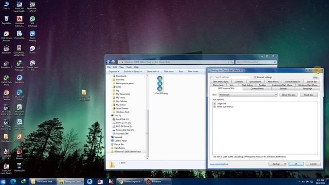This screenshot has height=185, width=329.
Task: Select Control Panel in navigation tree
Action: 119,141
